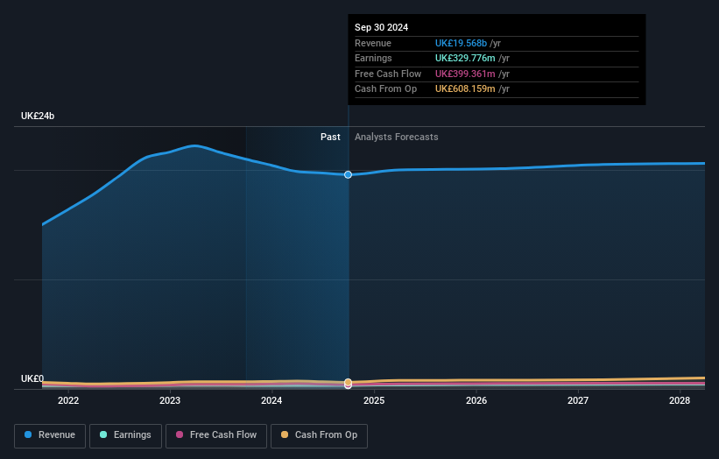
Task: Click the Revenue row label in tooltip
Action: coord(373,43)
